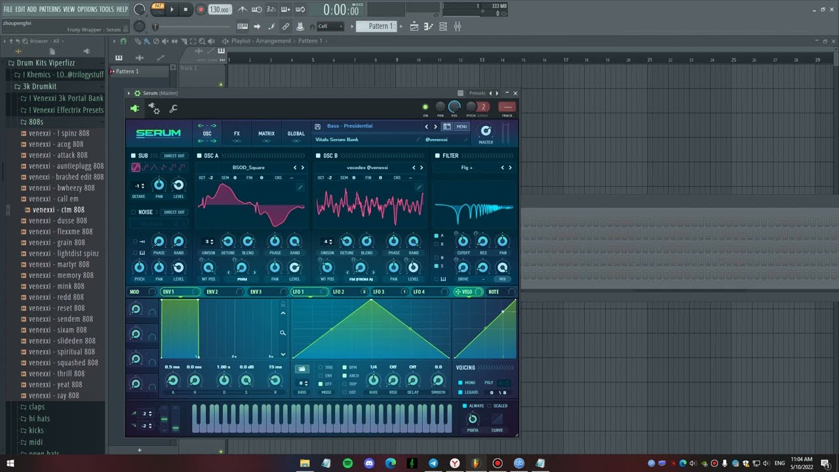Enable LFO BPM sync checkbox

(x=345, y=367)
